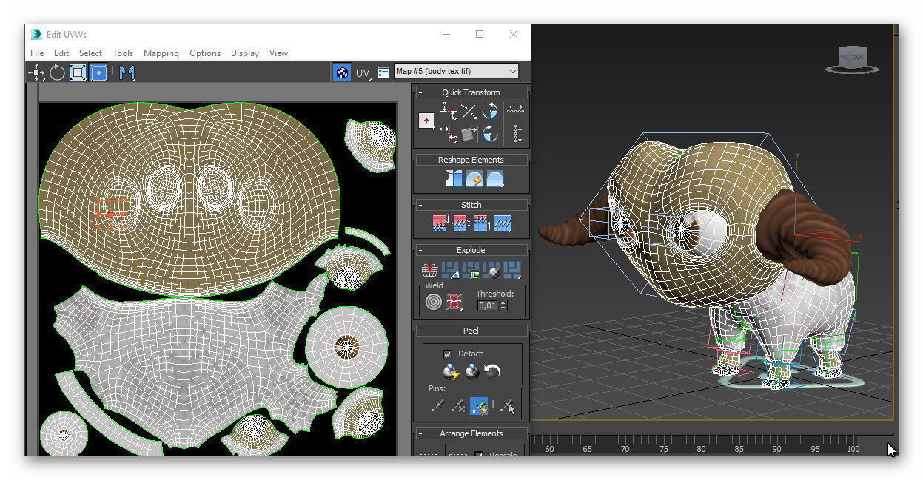Activate the Freeform mode tool
This screenshot has width=923, height=480.
tap(98, 72)
